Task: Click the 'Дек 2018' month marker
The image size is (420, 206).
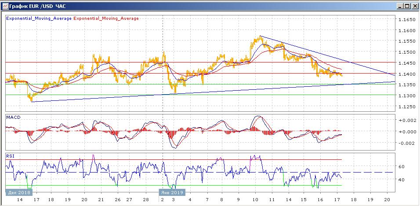Action: (x=19, y=193)
